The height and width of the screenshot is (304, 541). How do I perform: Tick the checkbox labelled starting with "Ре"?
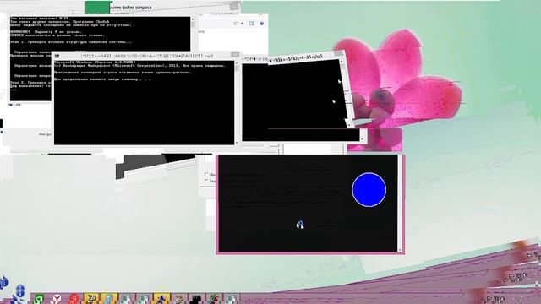click(x=206, y=181)
